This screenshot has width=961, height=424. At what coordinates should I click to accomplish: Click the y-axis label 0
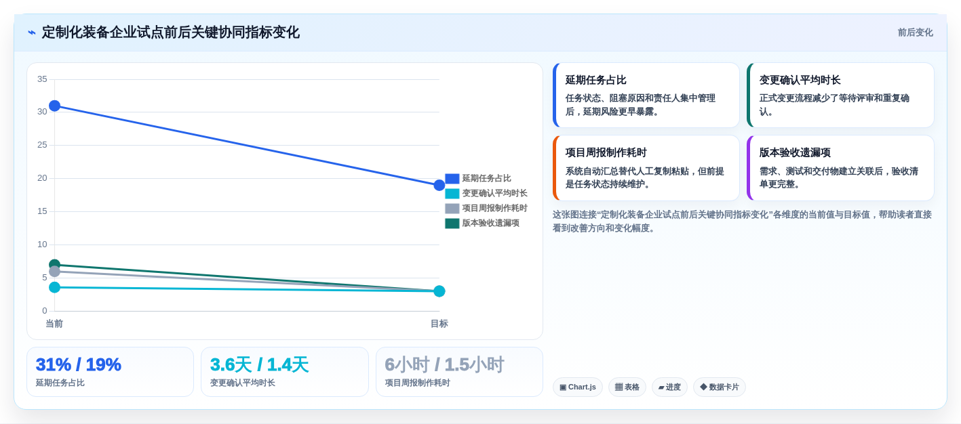click(x=45, y=311)
